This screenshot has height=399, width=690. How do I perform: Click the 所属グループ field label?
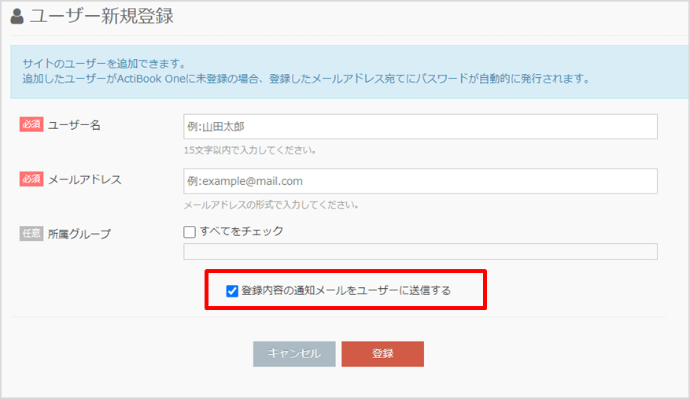coord(79,234)
